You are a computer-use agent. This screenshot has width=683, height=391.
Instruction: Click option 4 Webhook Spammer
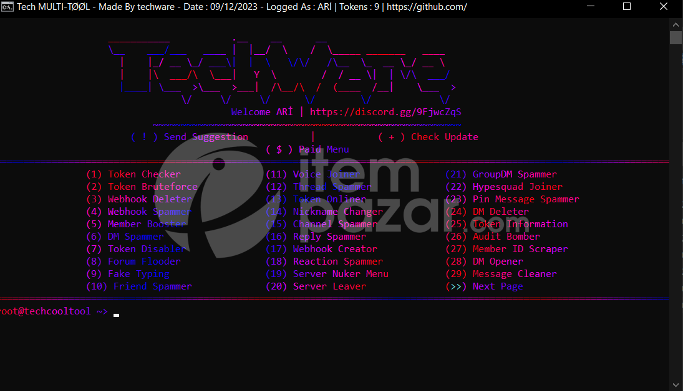point(139,212)
